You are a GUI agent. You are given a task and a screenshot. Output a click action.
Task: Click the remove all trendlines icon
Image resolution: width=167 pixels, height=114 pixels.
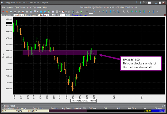click(x=118, y=12)
